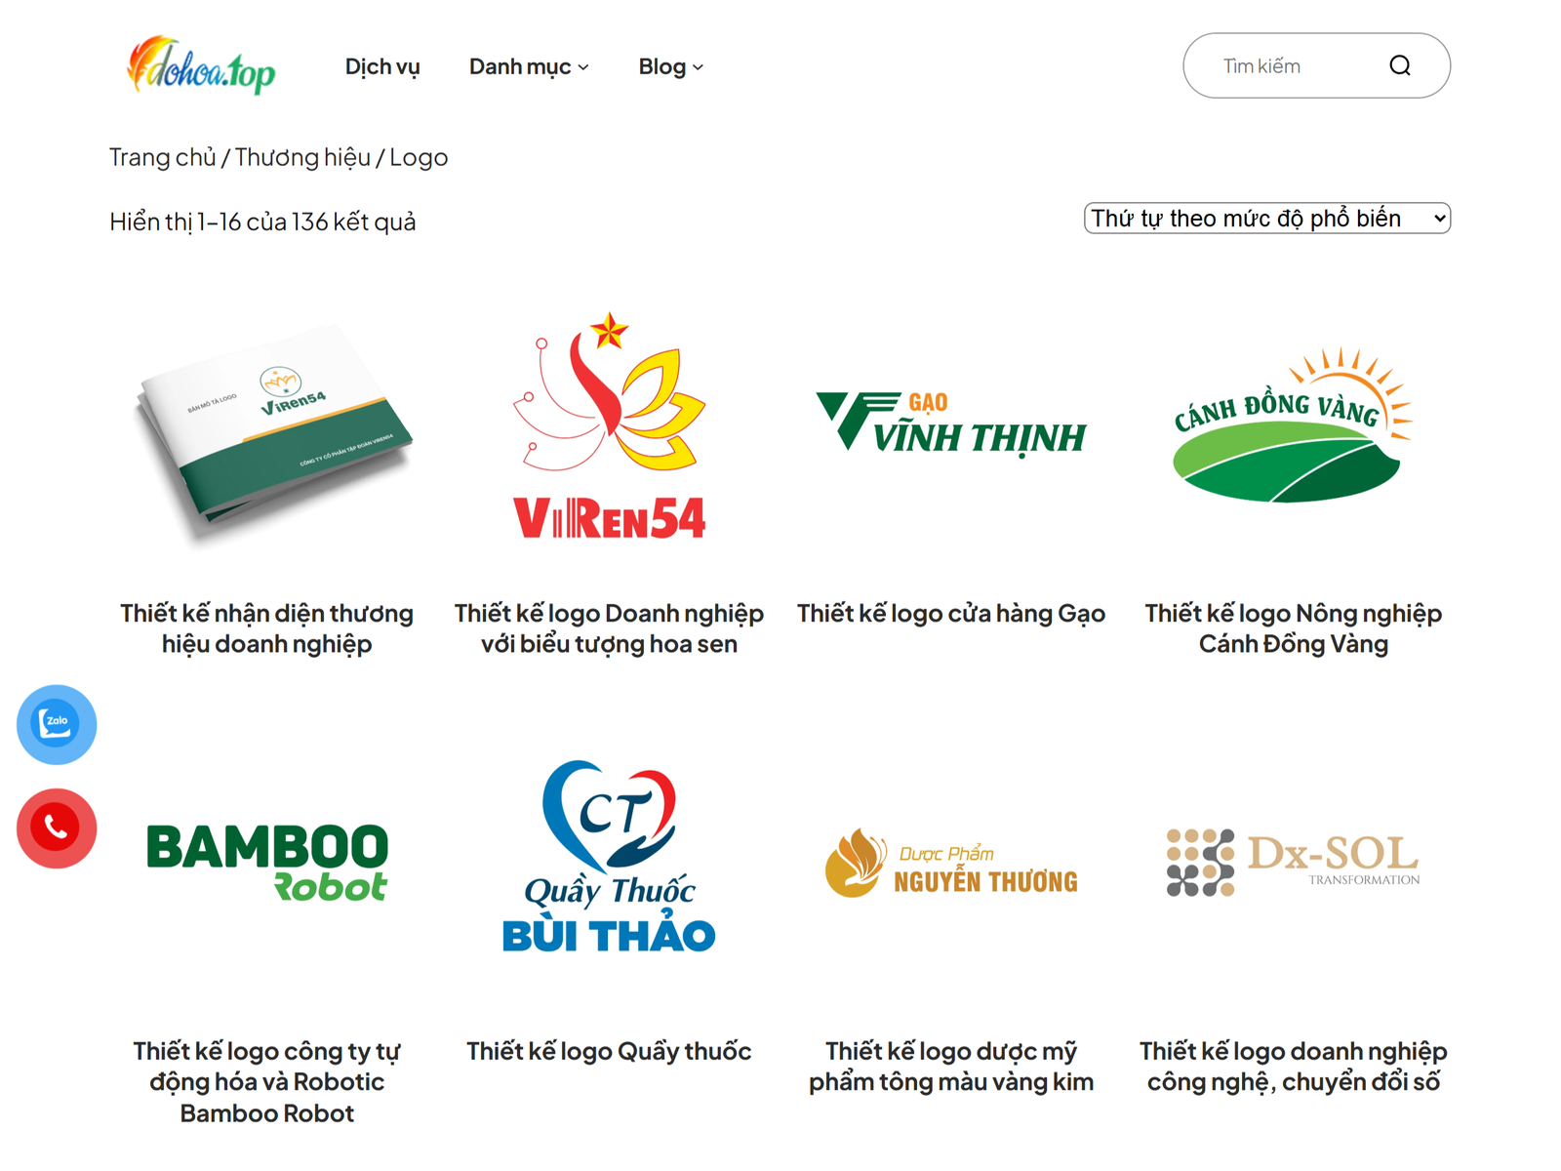This screenshot has height=1171, width=1561.
Task: Open the Dược Phẩm Nguyễn Thương logo
Action: 951,863
